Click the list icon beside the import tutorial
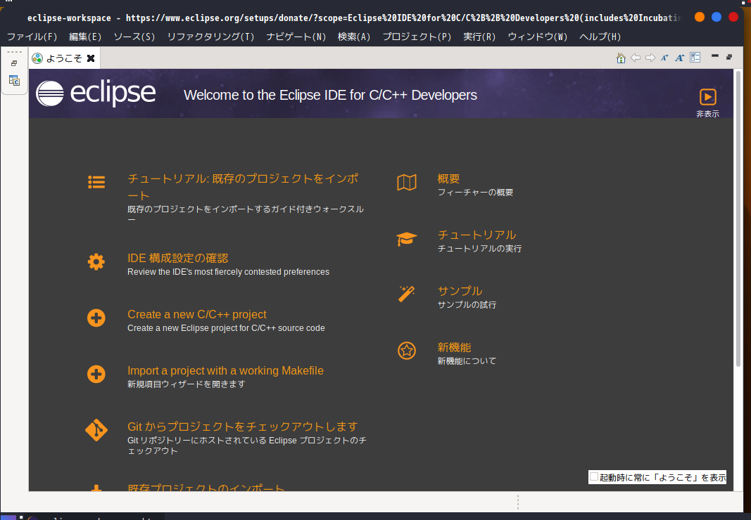 click(x=96, y=182)
